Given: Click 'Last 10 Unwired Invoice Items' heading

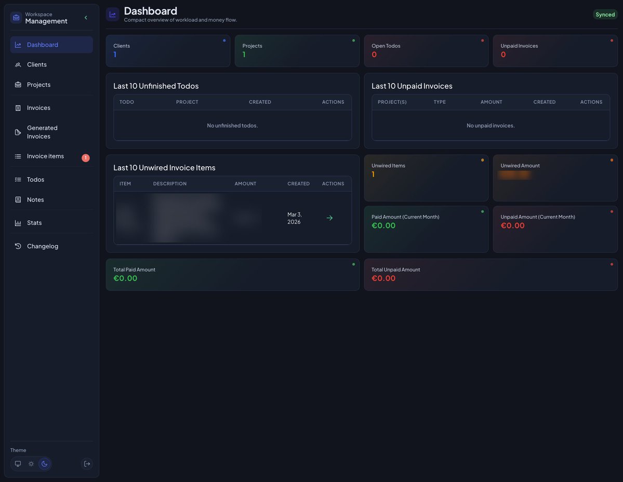Looking at the screenshot, I should click(x=164, y=168).
